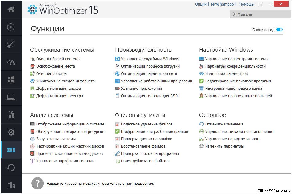This screenshot has width=292, height=194.
Task: Open the speedometer performance icon in sidebar
Action: (11, 62)
